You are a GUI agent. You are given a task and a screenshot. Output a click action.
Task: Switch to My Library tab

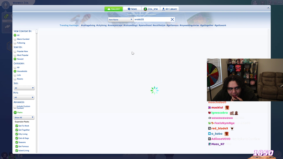pos(169,9)
